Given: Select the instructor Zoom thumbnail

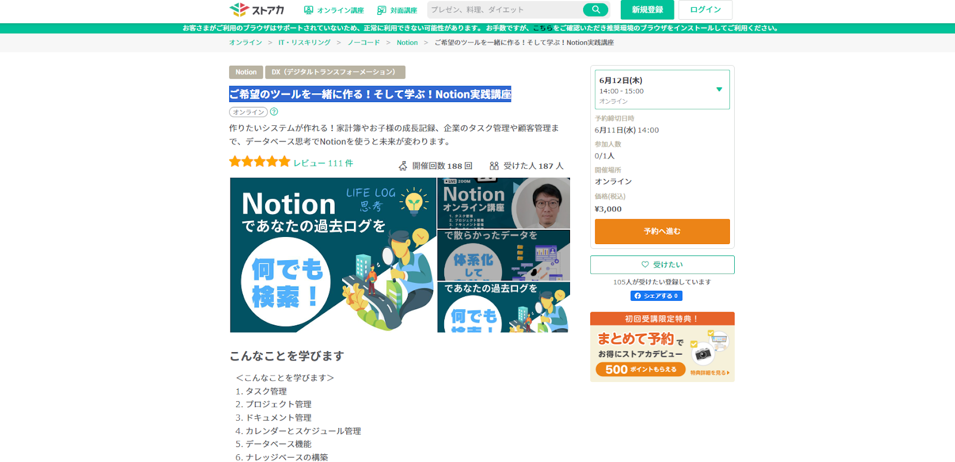Looking at the screenshot, I should pos(504,203).
